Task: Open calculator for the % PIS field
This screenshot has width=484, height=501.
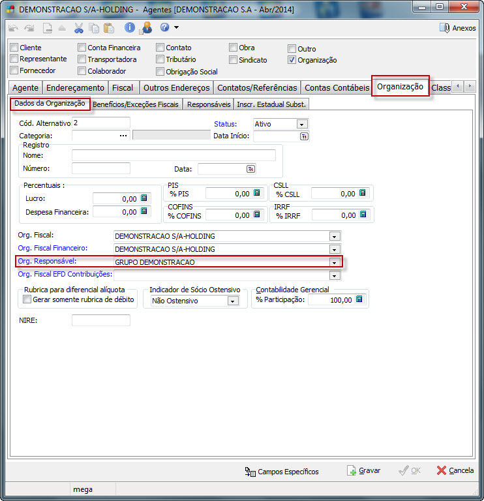Action: pos(257,193)
